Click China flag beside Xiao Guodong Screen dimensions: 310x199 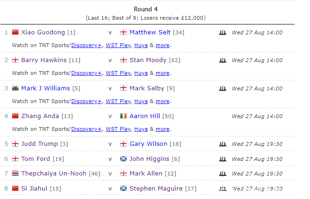[x=15, y=32]
